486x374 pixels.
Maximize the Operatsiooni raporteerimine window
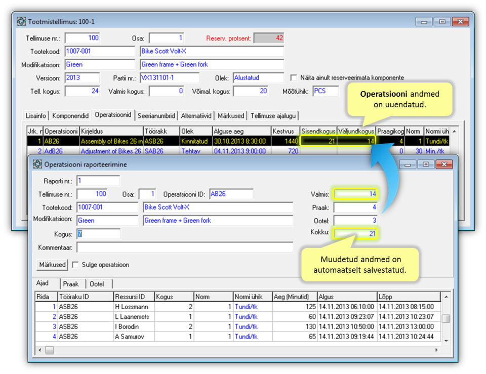(426, 164)
